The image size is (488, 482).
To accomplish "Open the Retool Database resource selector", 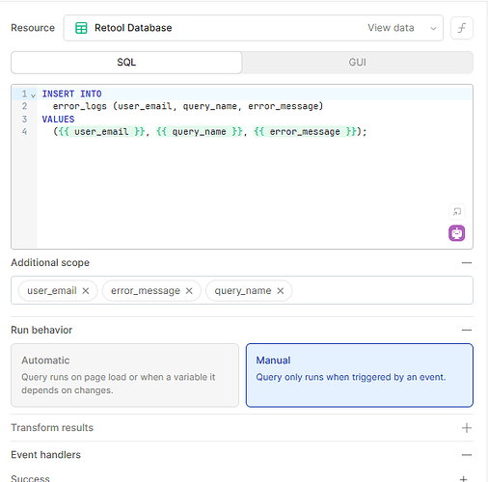I will click(254, 28).
